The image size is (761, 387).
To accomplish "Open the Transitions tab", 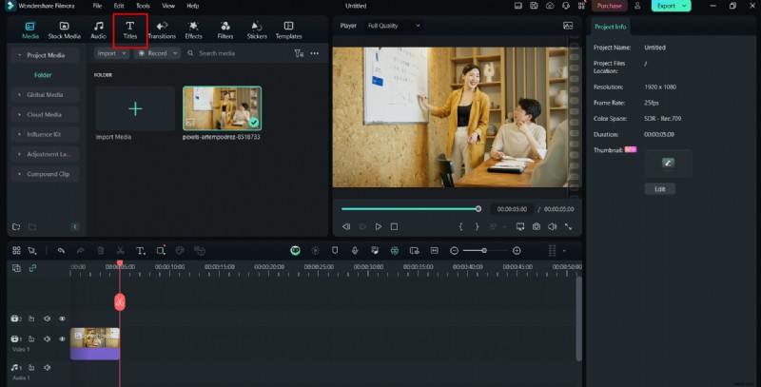I will (x=162, y=29).
